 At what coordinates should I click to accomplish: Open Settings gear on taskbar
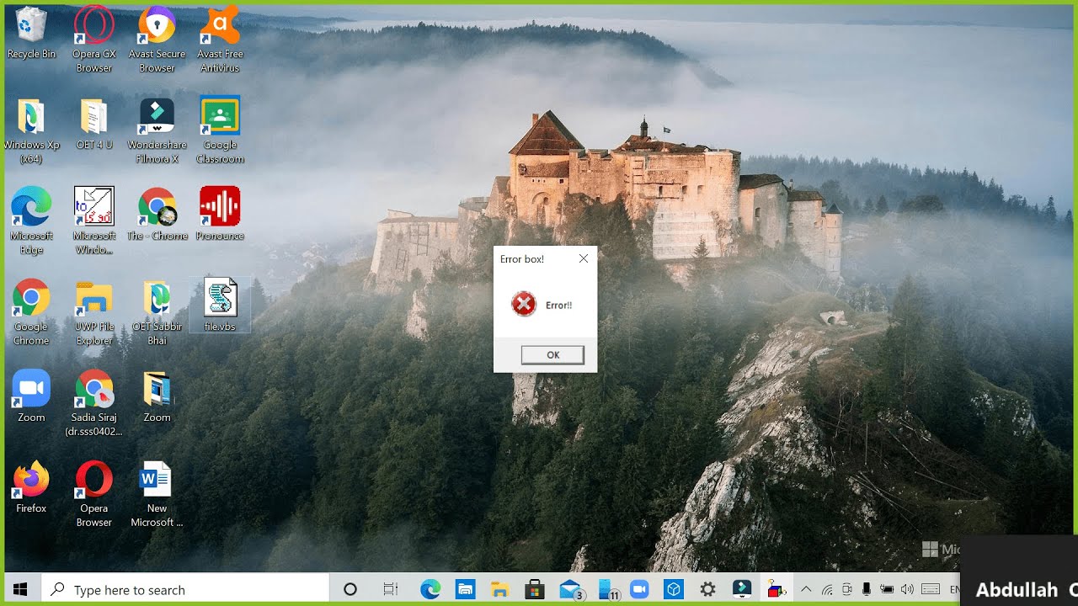tap(707, 590)
